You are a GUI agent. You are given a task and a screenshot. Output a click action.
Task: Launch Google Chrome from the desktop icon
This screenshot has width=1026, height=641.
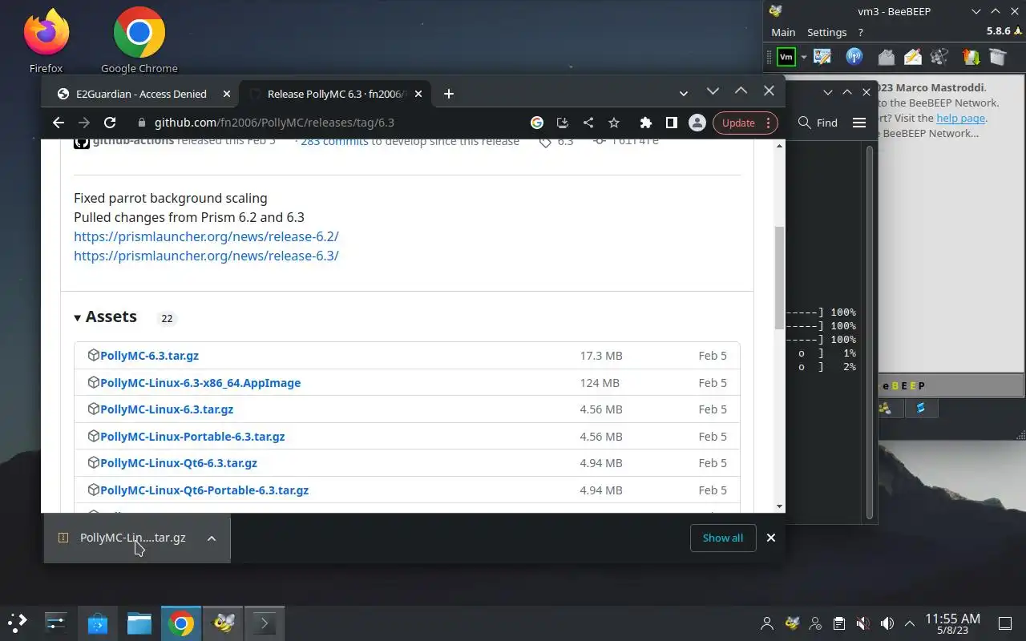(x=139, y=40)
